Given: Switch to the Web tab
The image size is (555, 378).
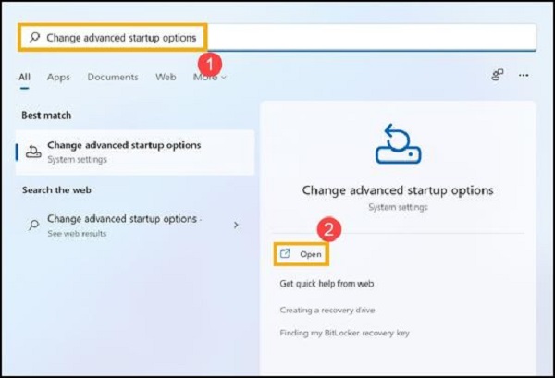Looking at the screenshot, I should (166, 78).
